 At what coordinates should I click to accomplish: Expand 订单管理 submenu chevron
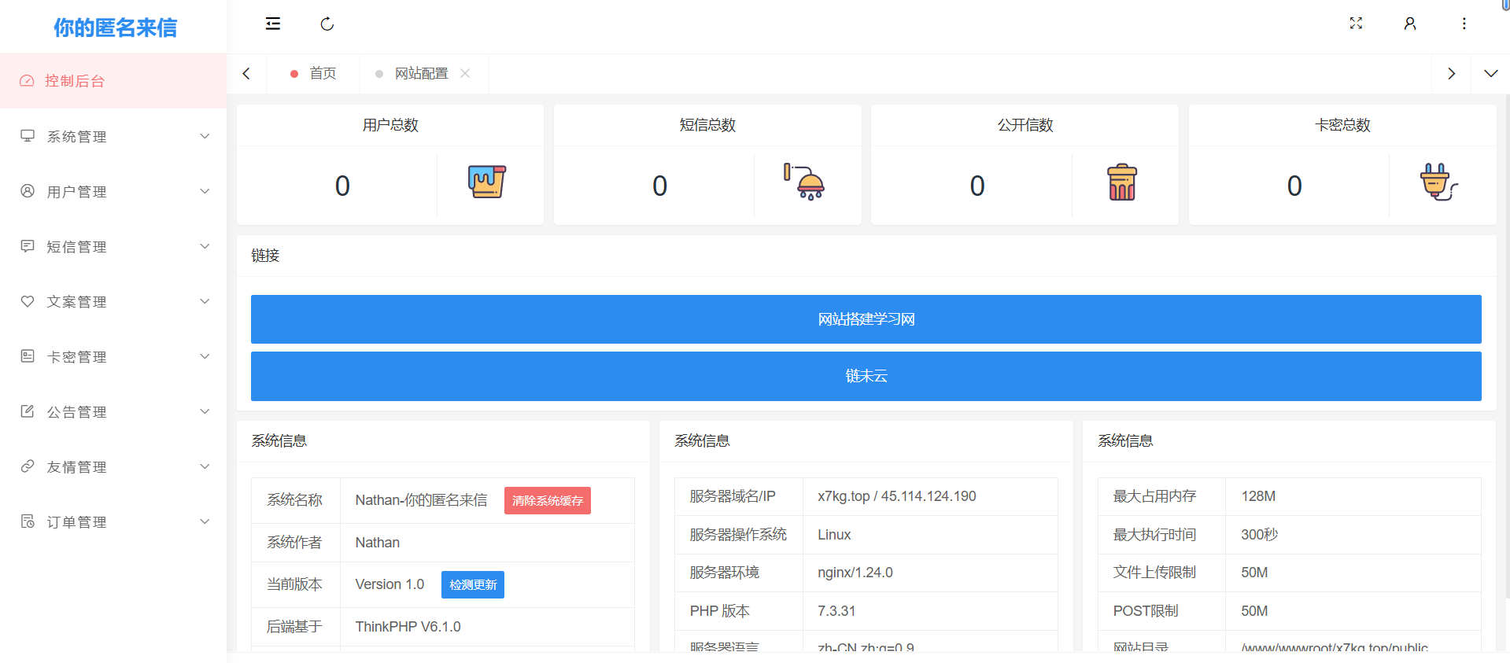point(205,521)
